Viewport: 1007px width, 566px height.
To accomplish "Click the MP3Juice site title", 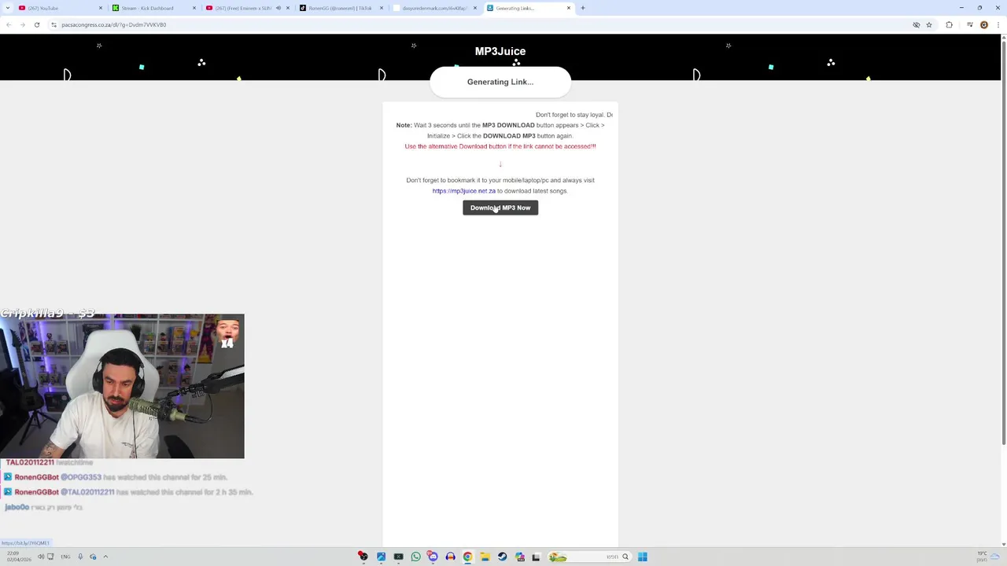I will tap(500, 51).
